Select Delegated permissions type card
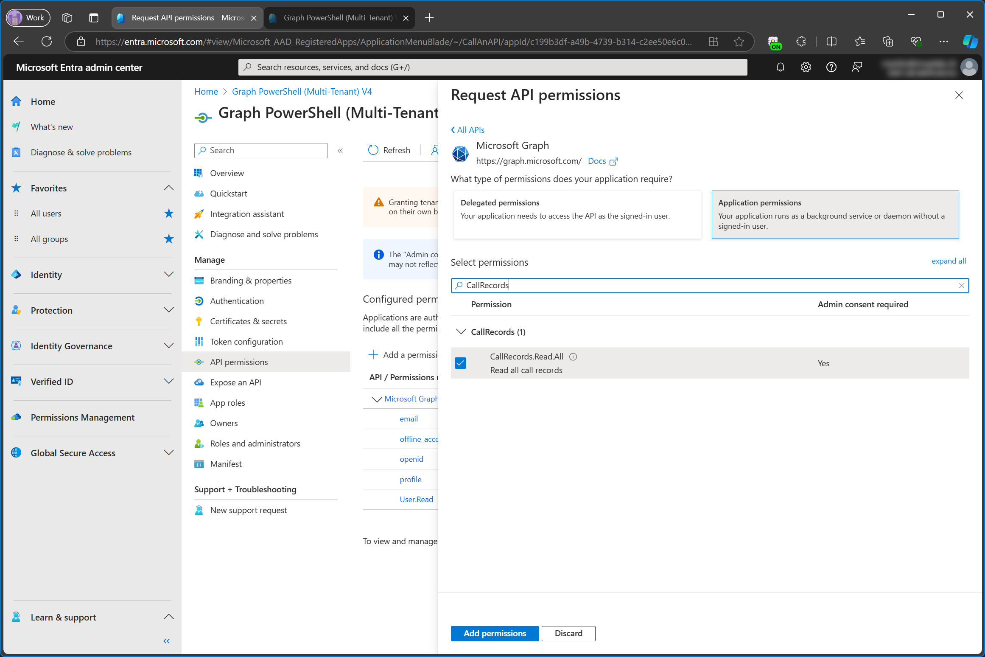This screenshot has width=985, height=657. (x=577, y=215)
